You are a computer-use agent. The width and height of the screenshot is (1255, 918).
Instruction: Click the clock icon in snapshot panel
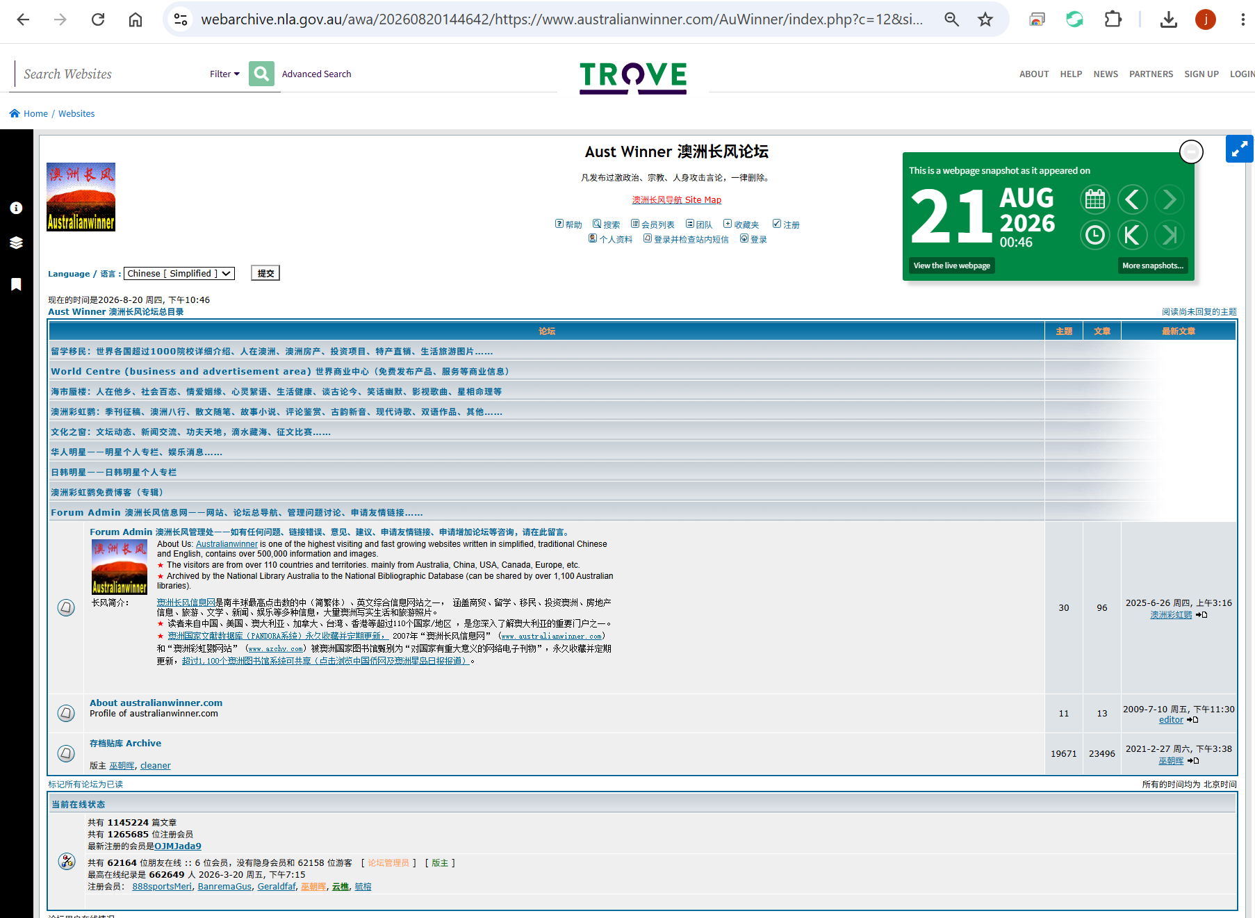click(1095, 235)
